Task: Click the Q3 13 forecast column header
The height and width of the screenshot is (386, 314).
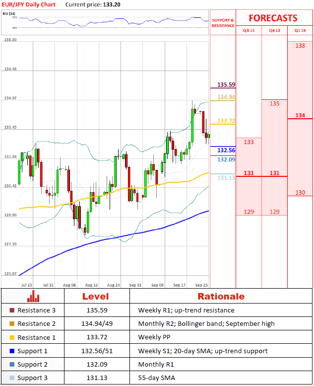Action: [x=248, y=31]
